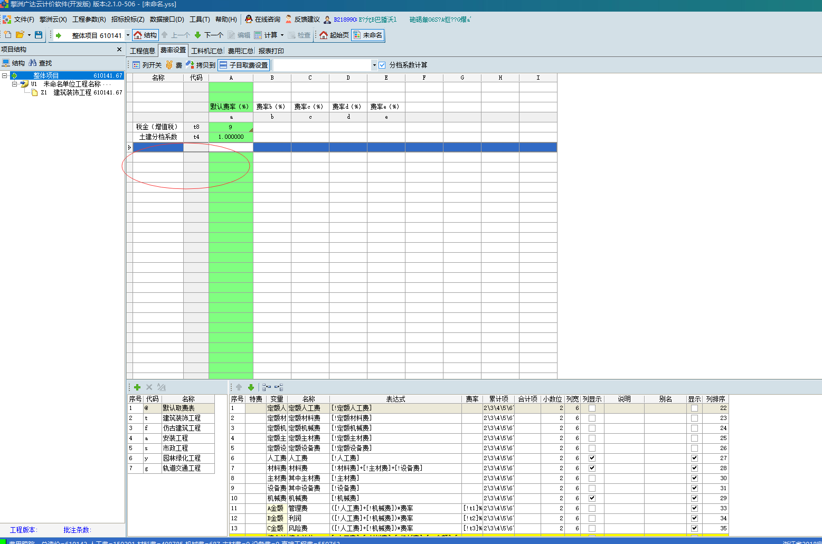This screenshot has height=544, width=822.
Task: Switch to the 费用汇总 tab
Action: click(x=241, y=51)
